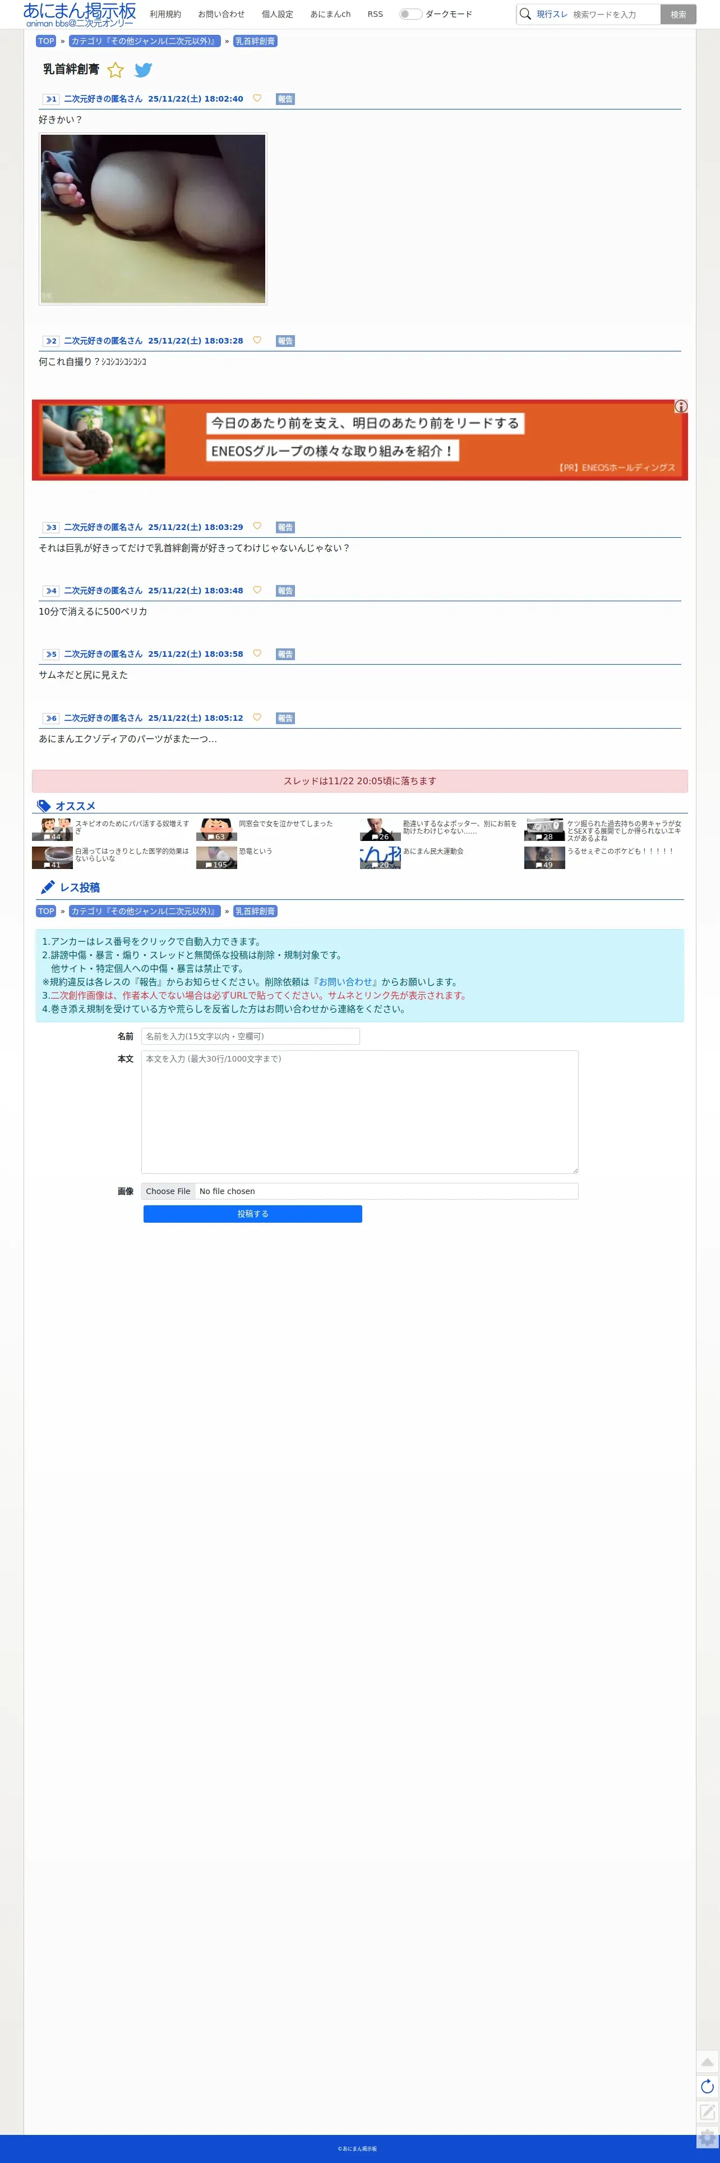The height and width of the screenshot is (2163, 720).
Task: Click the bottom TOP breadcrumb link
Action: [46, 911]
